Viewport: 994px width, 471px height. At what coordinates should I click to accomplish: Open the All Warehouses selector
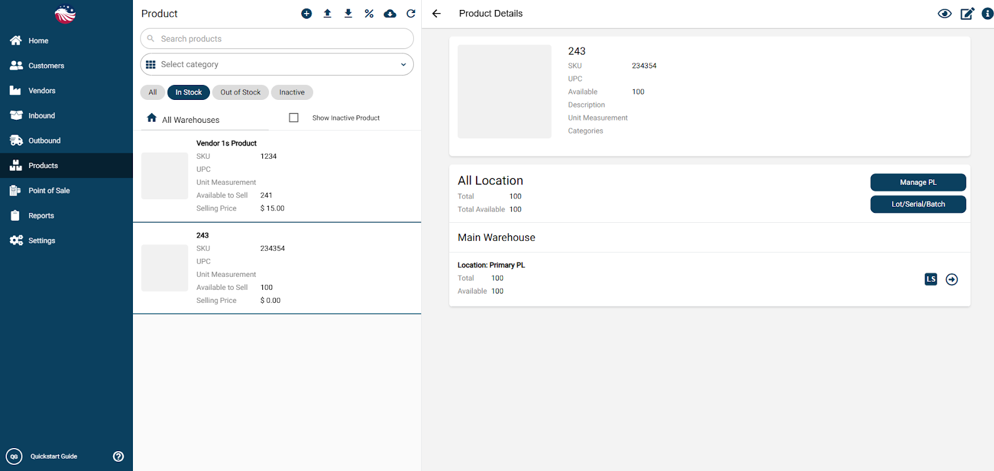coord(190,120)
